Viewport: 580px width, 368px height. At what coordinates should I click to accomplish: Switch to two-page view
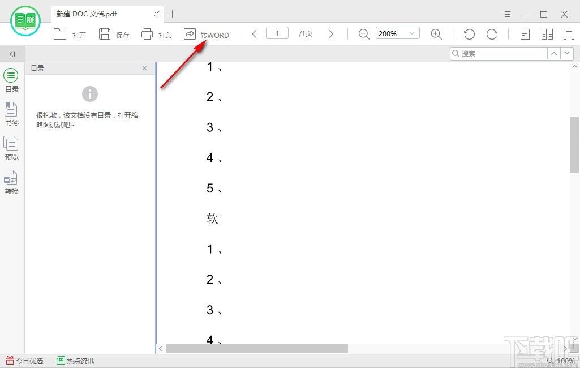[x=547, y=35]
